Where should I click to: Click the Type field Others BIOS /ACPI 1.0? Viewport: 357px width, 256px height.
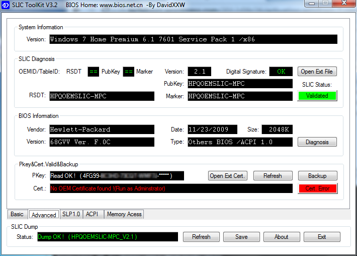240,142
